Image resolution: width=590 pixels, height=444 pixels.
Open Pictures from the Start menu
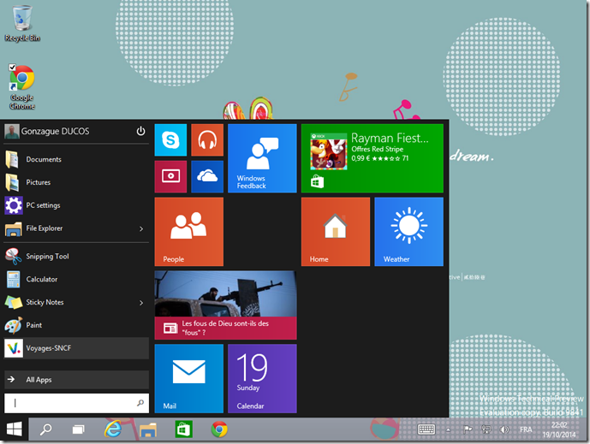pyautogui.click(x=76, y=182)
